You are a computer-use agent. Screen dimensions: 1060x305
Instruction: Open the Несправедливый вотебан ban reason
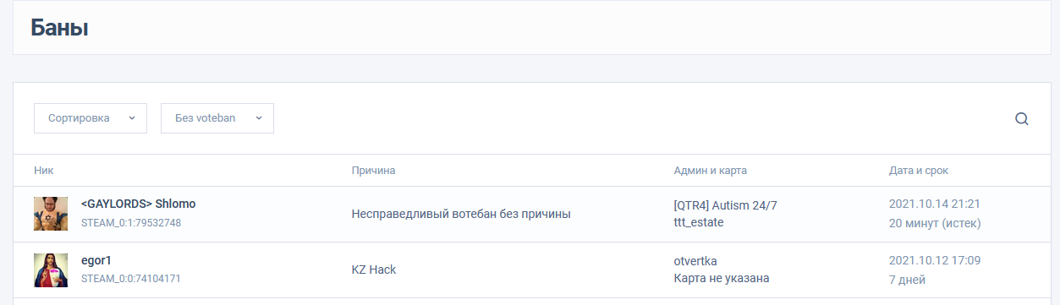tap(461, 214)
